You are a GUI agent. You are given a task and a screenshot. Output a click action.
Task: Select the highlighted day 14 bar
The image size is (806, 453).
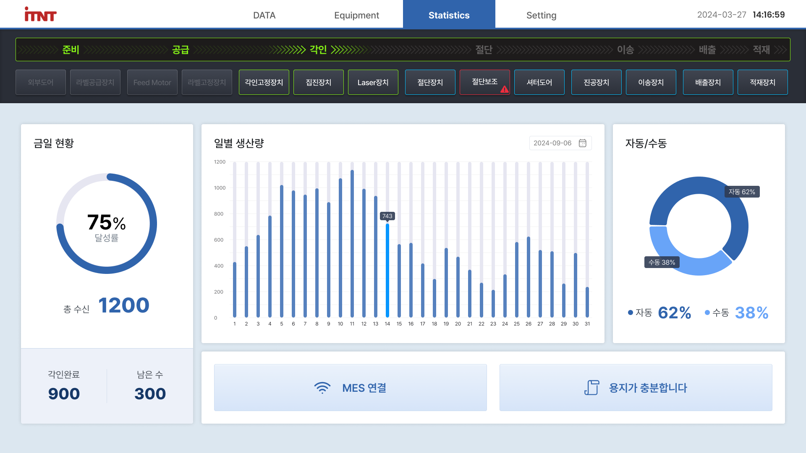point(387,271)
